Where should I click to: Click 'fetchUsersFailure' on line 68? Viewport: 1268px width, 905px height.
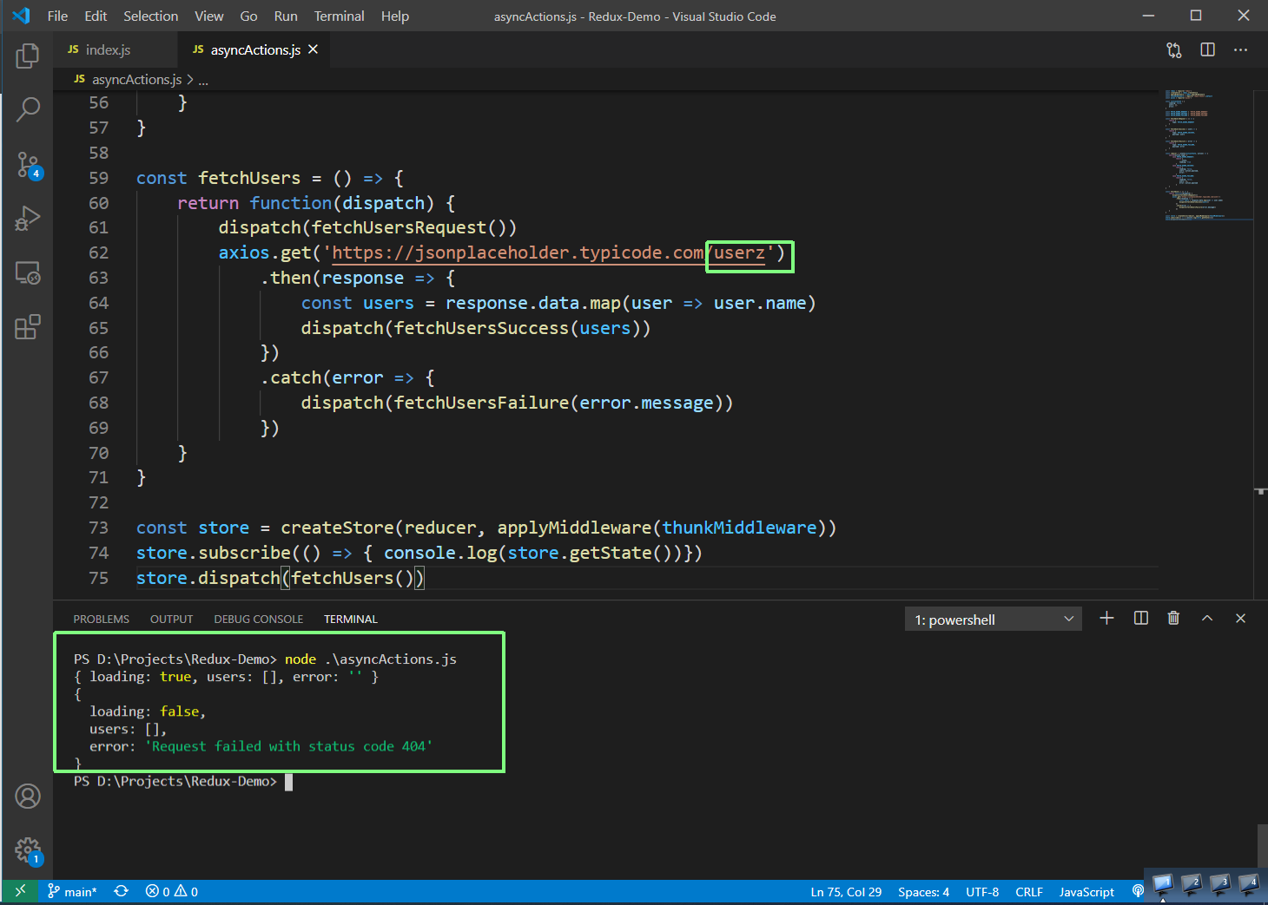coord(481,403)
